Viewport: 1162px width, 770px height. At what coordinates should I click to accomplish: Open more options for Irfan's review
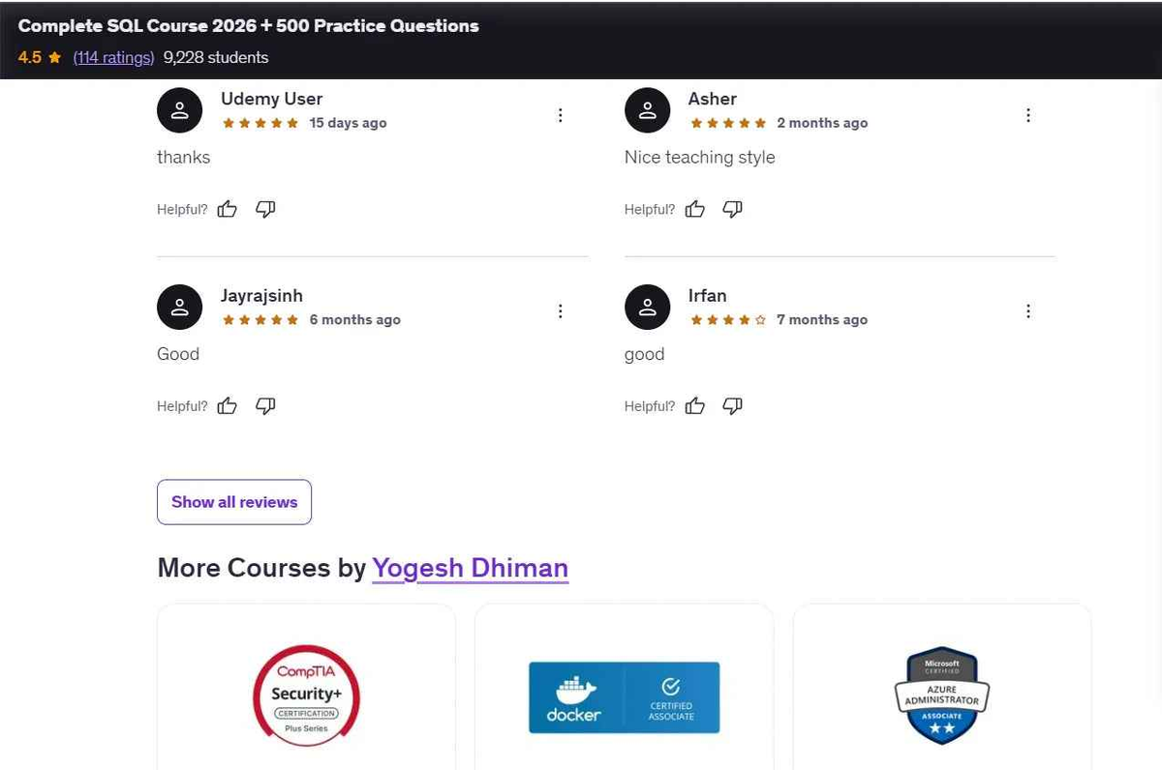(1028, 311)
